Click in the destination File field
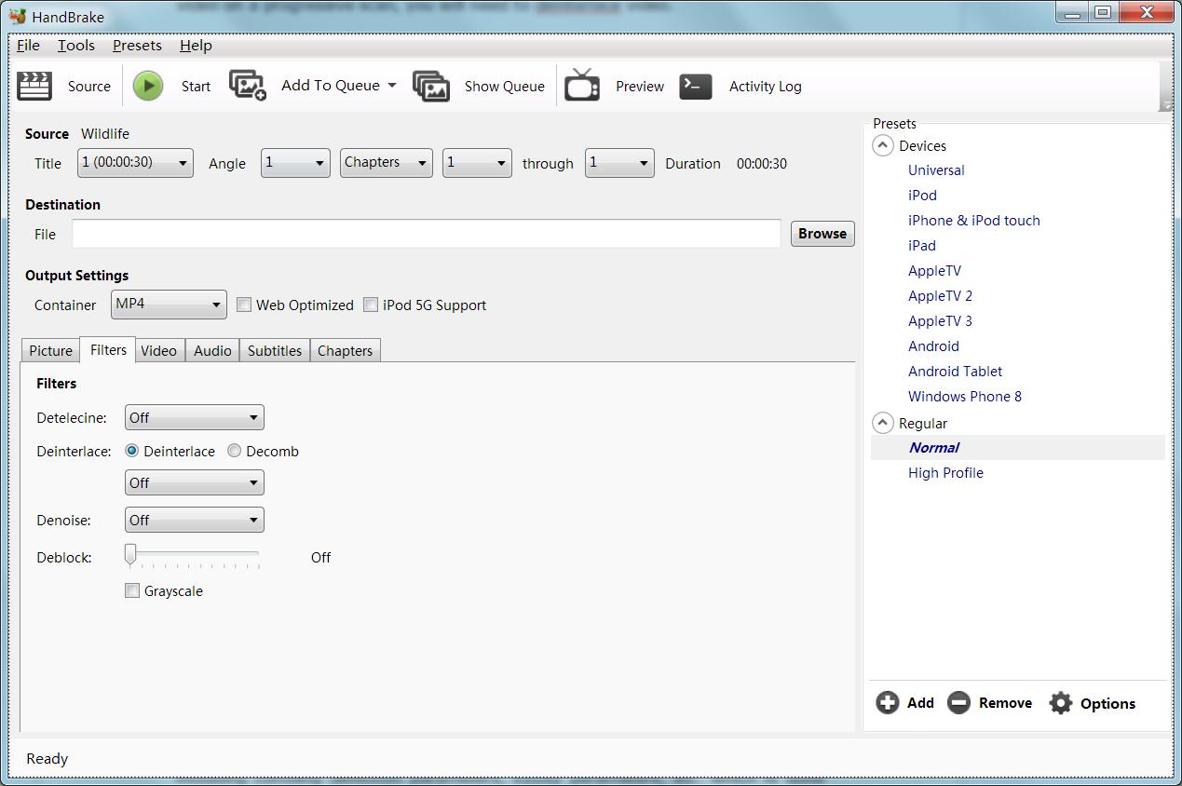Viewport: 1182px width, 786px height. tap(427, 234)
